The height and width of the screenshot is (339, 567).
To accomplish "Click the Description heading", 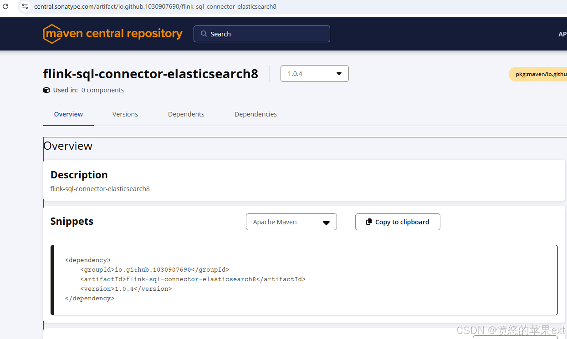I will 79,175.
